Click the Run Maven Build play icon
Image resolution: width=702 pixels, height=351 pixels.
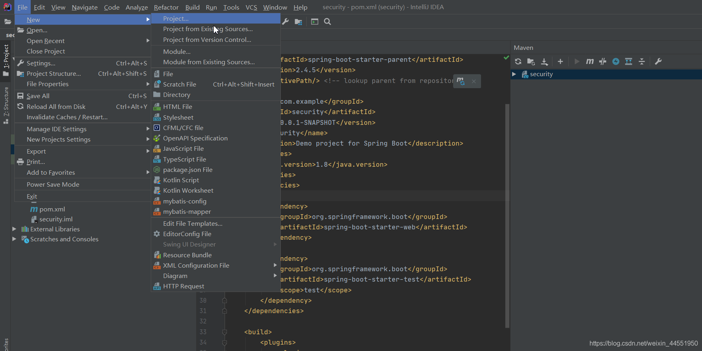click(x=577, y=61)
